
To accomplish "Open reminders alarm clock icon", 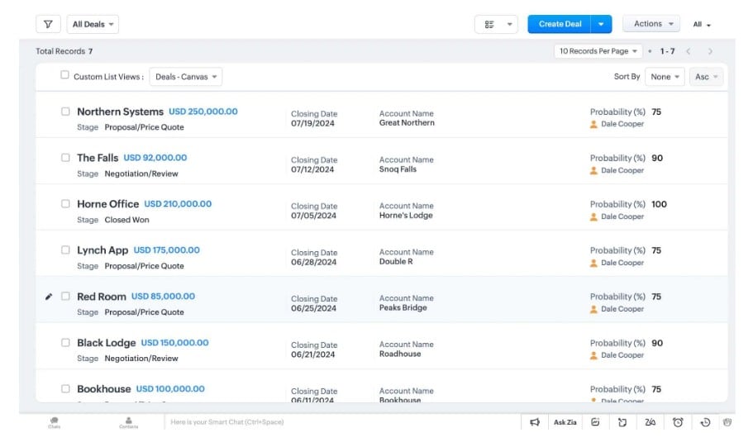I will click(678, 422).
